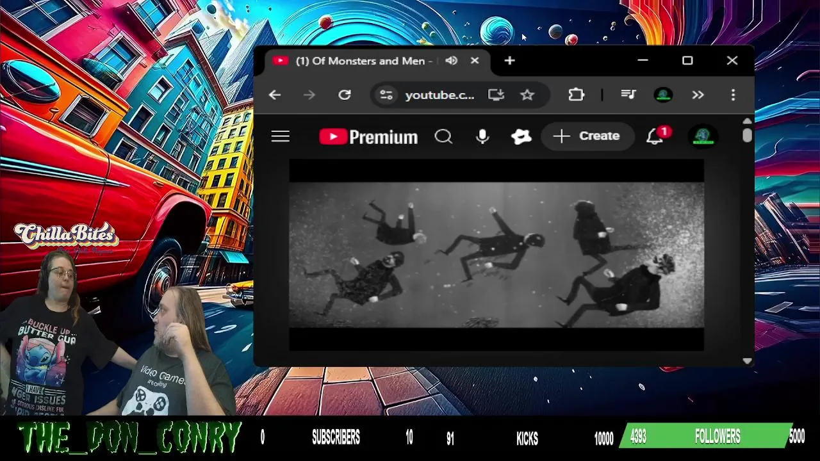Mute tab via speaker icon
The height and width of the screenshot is (461, 820).
click(x=452, y=61)
